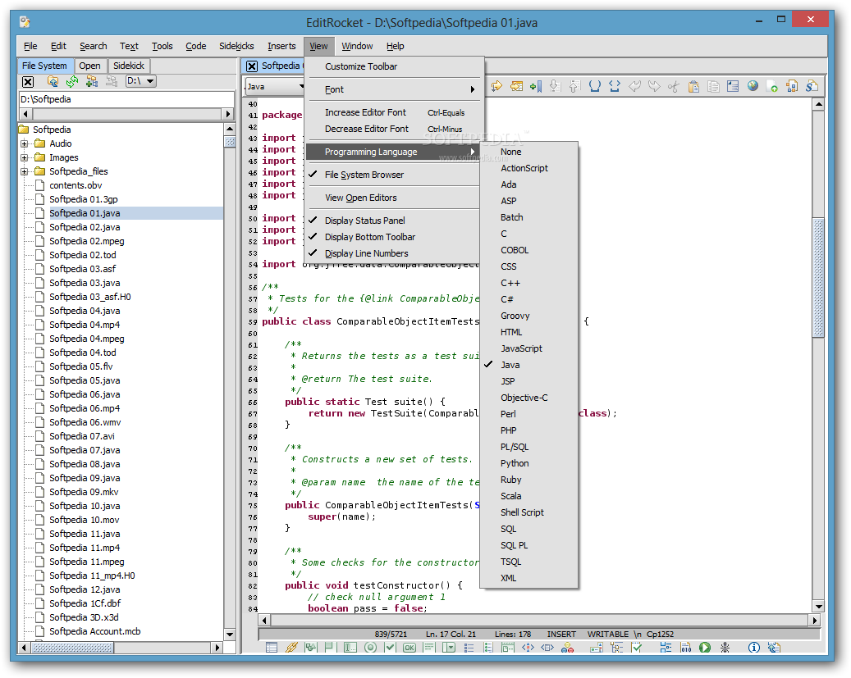The image size is (851, 678).
Task: Click the green play run icon
Action: coord(704,647)
